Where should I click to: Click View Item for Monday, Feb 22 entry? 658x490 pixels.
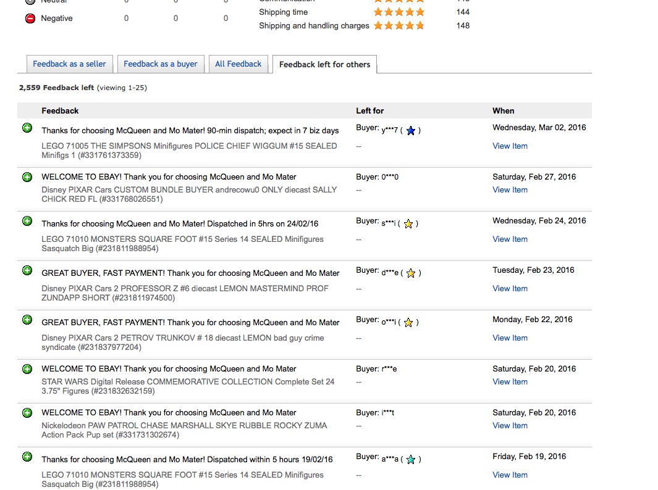tap(510, 338)
